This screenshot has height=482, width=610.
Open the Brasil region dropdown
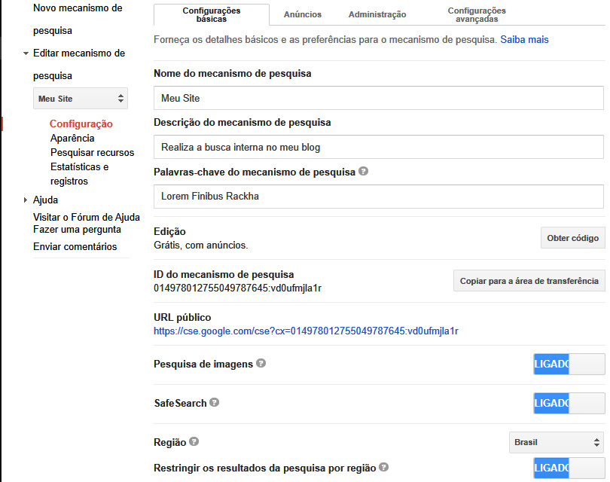click(x=557, y=442)
